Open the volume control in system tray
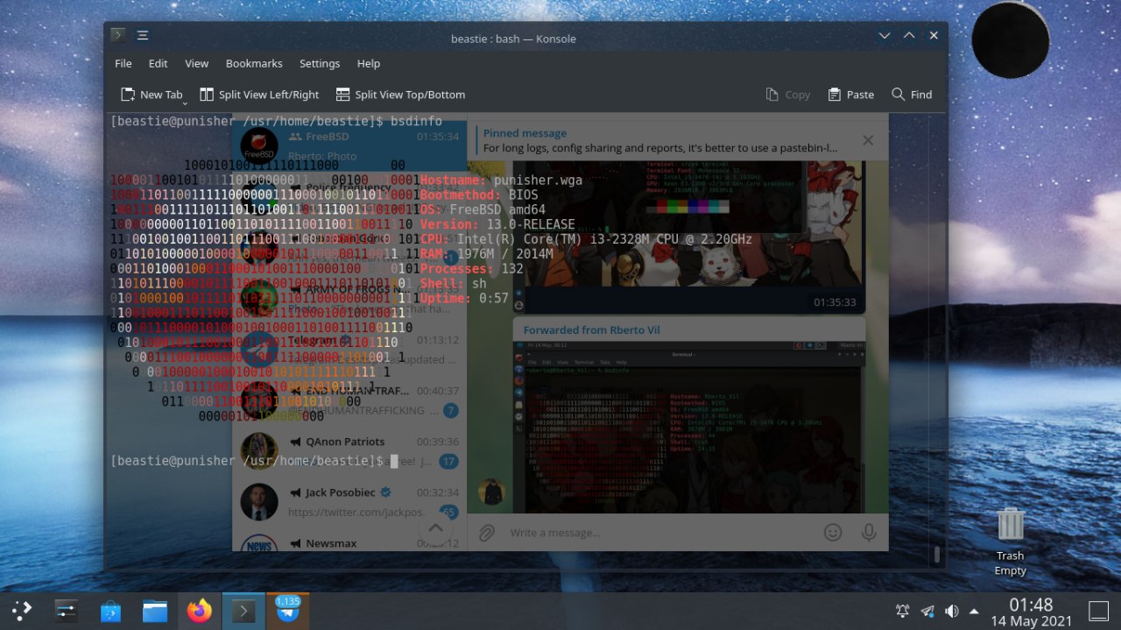This screenshot has width=1121, height=630. coord(951,611)
